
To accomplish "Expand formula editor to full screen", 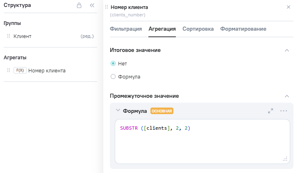I will tap(271, 111).
